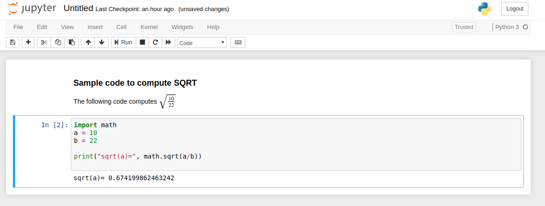This screenshot has width=545, height=206.
Task: Paste cells below using the paste icon
Action: pyautogui.click(x=72, y=42)
